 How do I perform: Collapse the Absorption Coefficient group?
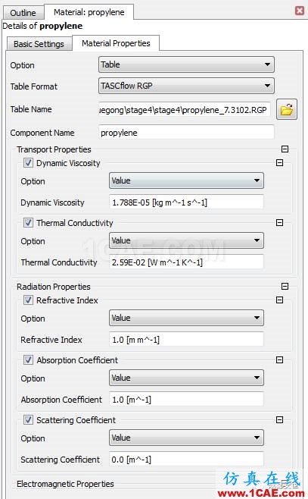[279, 360]
